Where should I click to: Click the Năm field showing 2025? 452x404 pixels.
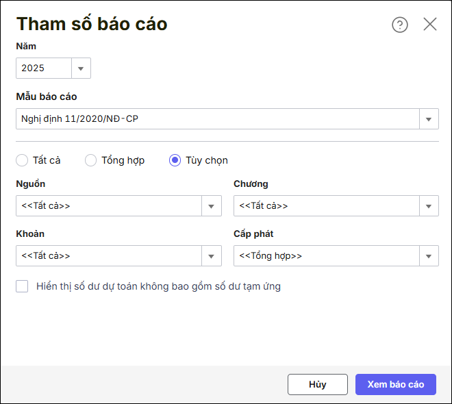click(44, 68)
